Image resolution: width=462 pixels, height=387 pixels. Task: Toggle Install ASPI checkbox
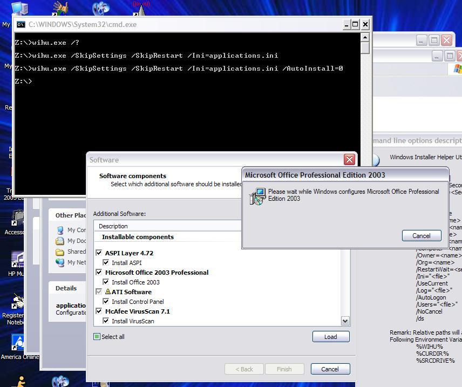106,262
